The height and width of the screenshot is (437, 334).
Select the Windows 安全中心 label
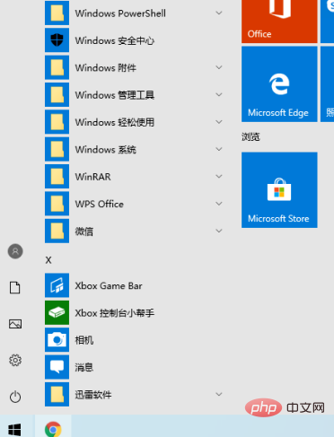pos(115,40)
